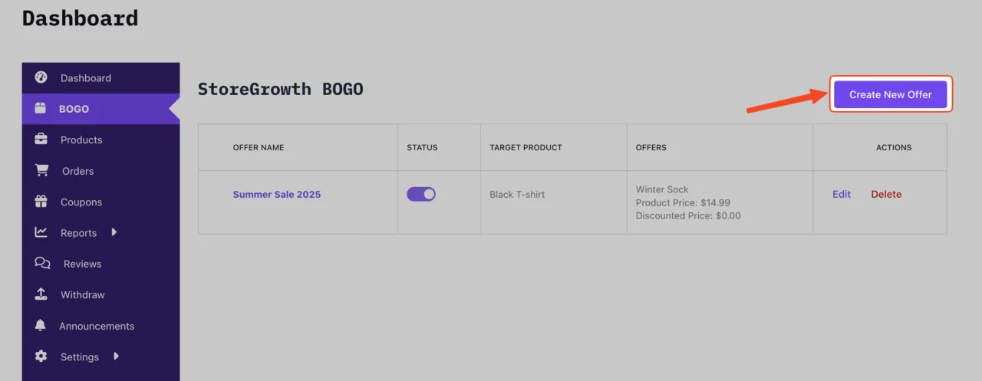Click the Reports chart icon
This screenshot has height=381, width=982.
click(x=41, y=232)
